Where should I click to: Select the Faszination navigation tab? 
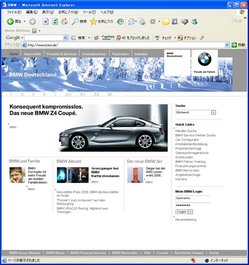pos(121,54)
